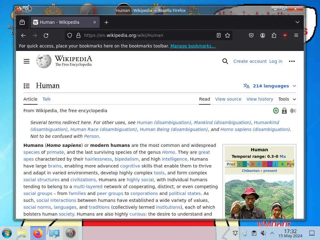Click Show desktop button in taskbar
320x240 pixels.
[312, 233]
